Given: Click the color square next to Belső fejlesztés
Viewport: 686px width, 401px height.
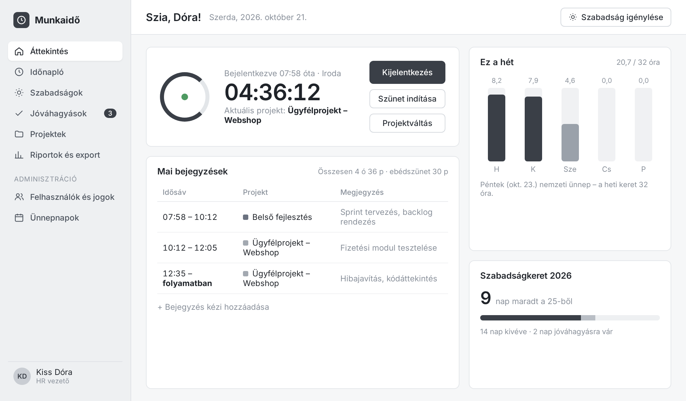Looking at the screenshot, I should click(246, 217).
